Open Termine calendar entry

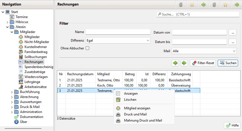(21, 17)
